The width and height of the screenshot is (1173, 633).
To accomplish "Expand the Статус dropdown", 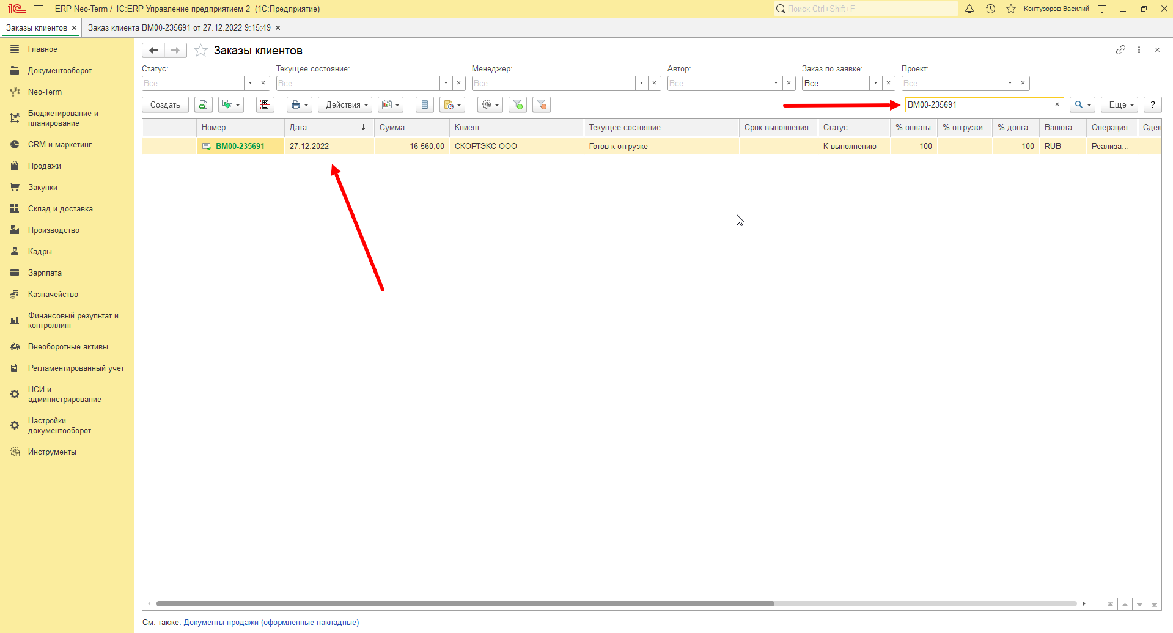I will coord(251,83).
